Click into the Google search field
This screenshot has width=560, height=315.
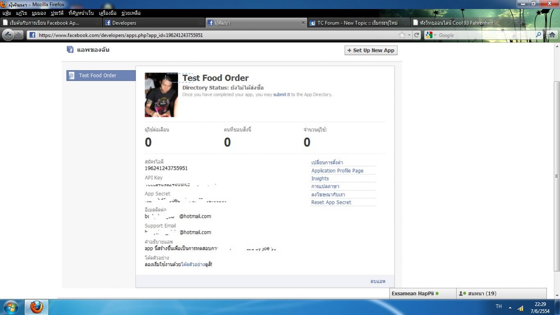pos(486,35)
